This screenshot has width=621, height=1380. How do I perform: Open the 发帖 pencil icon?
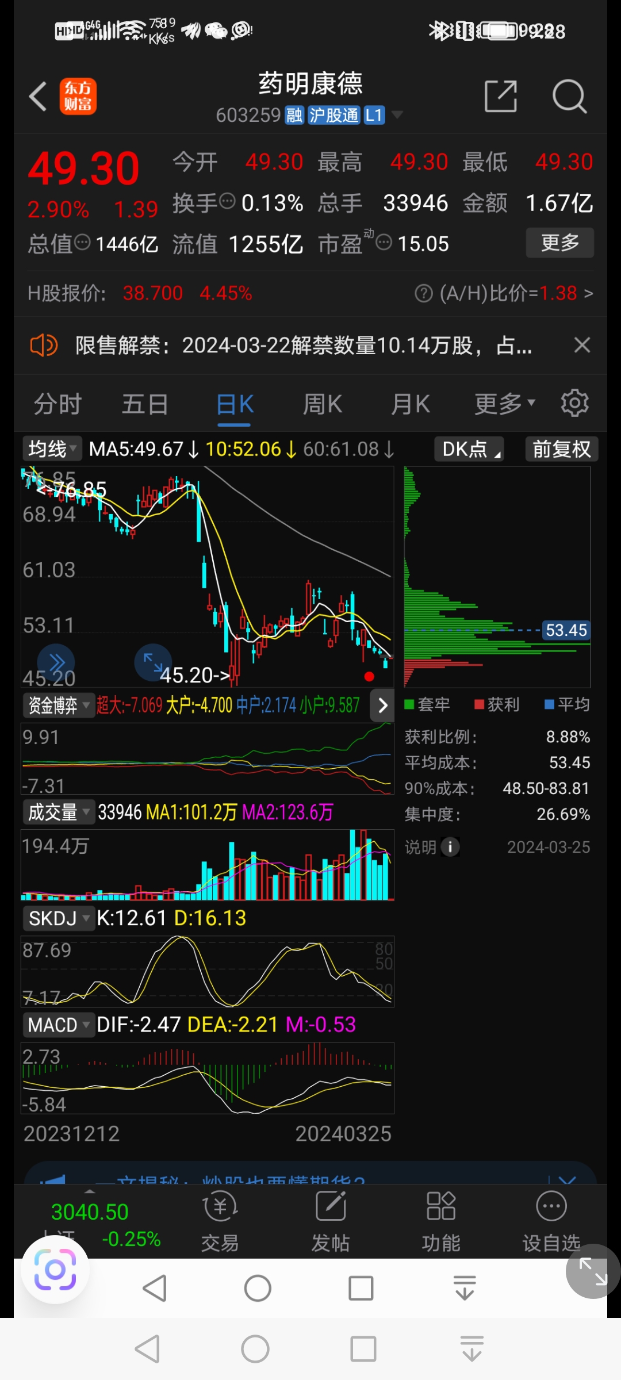[x=331, y=1206]
